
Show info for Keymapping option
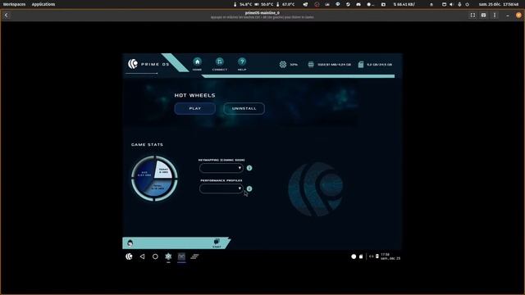coord(249,168)
